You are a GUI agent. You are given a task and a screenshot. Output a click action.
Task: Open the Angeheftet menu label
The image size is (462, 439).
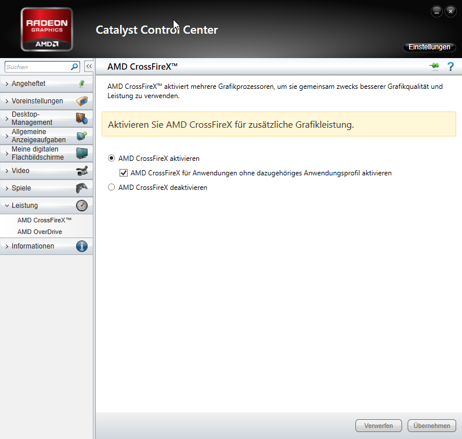pos(28,84)
